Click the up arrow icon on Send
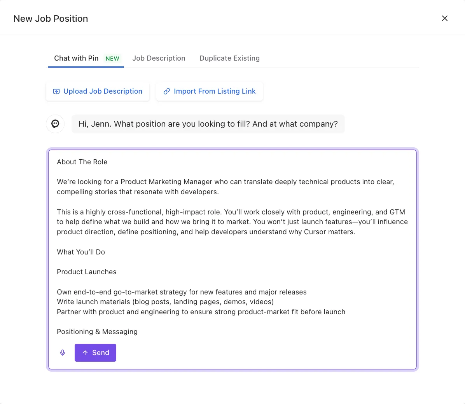Screen dimensions: 465x404 tap(85, 352)
